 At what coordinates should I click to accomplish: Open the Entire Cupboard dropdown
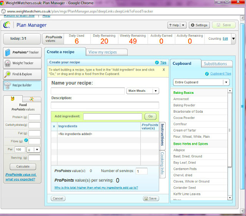pos(226,82)
